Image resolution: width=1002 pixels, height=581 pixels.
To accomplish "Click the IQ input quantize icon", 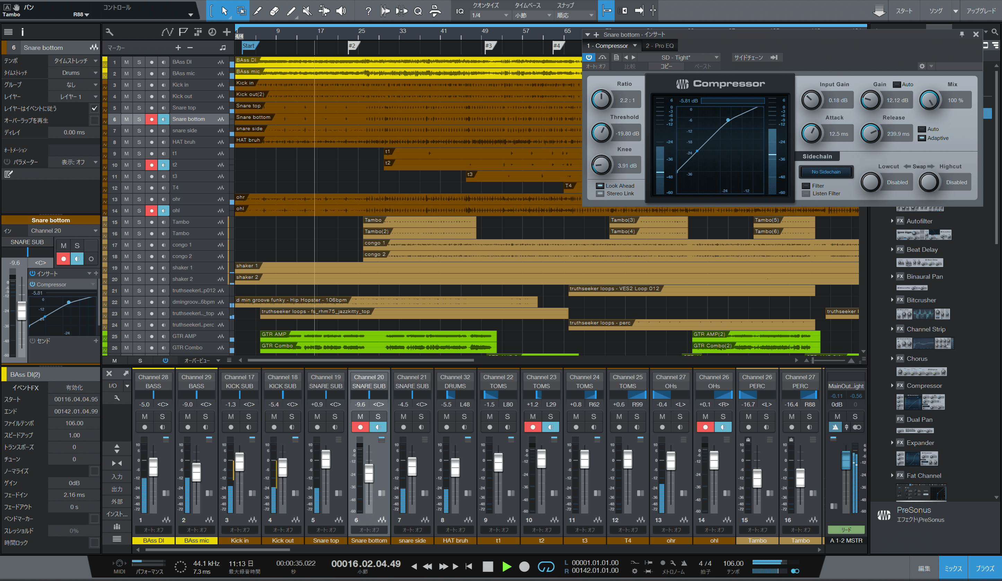I will [x=460, y=11].
